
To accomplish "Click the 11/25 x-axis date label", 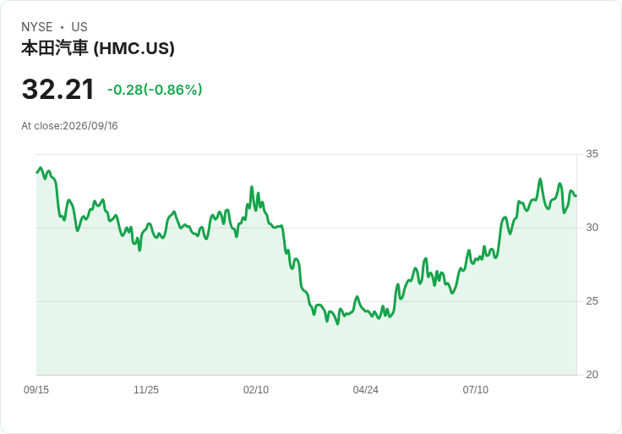I will tap(146, 390).
